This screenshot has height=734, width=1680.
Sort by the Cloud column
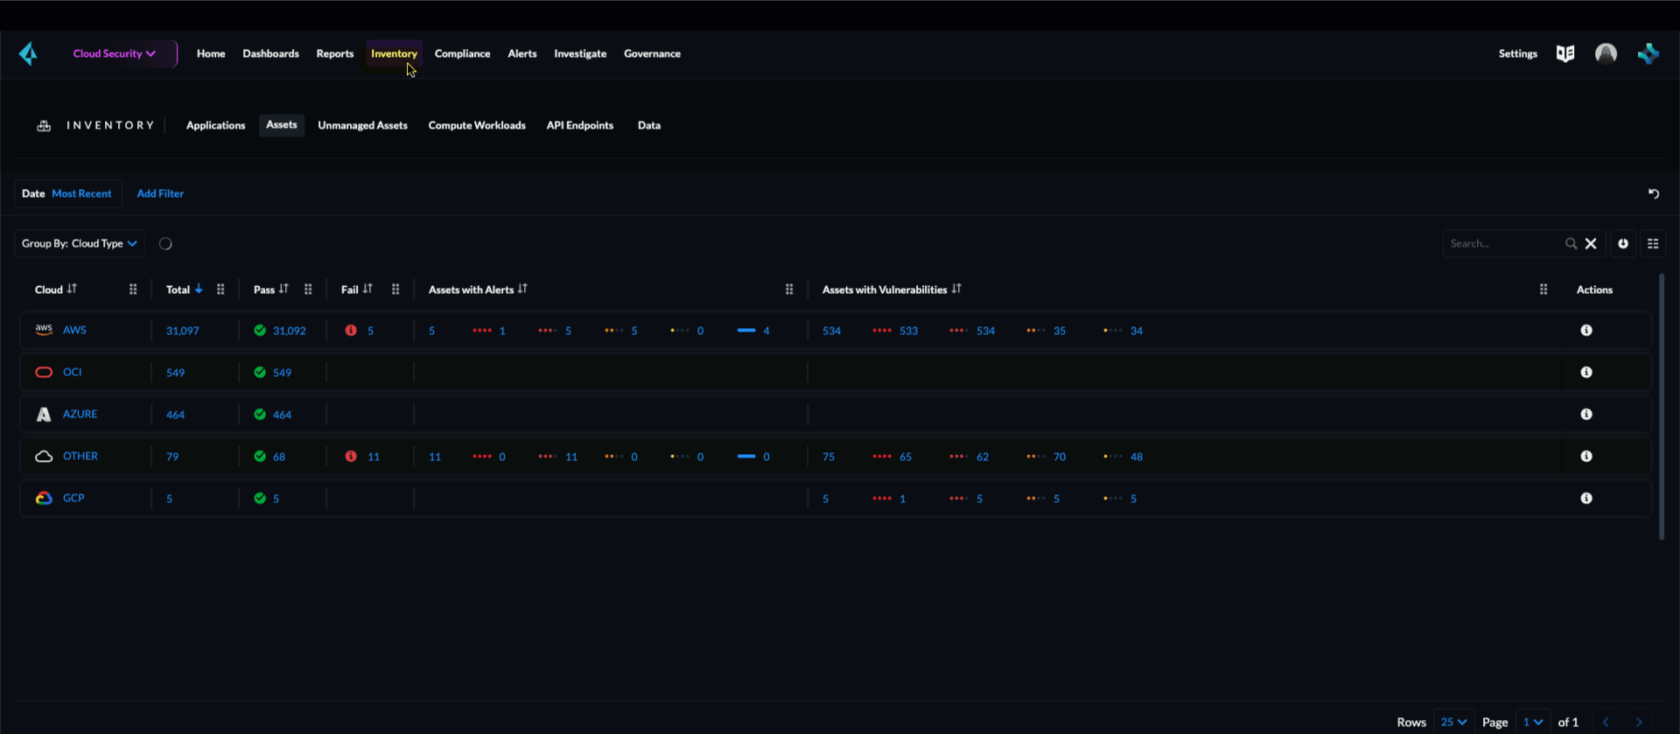point(72,289)
